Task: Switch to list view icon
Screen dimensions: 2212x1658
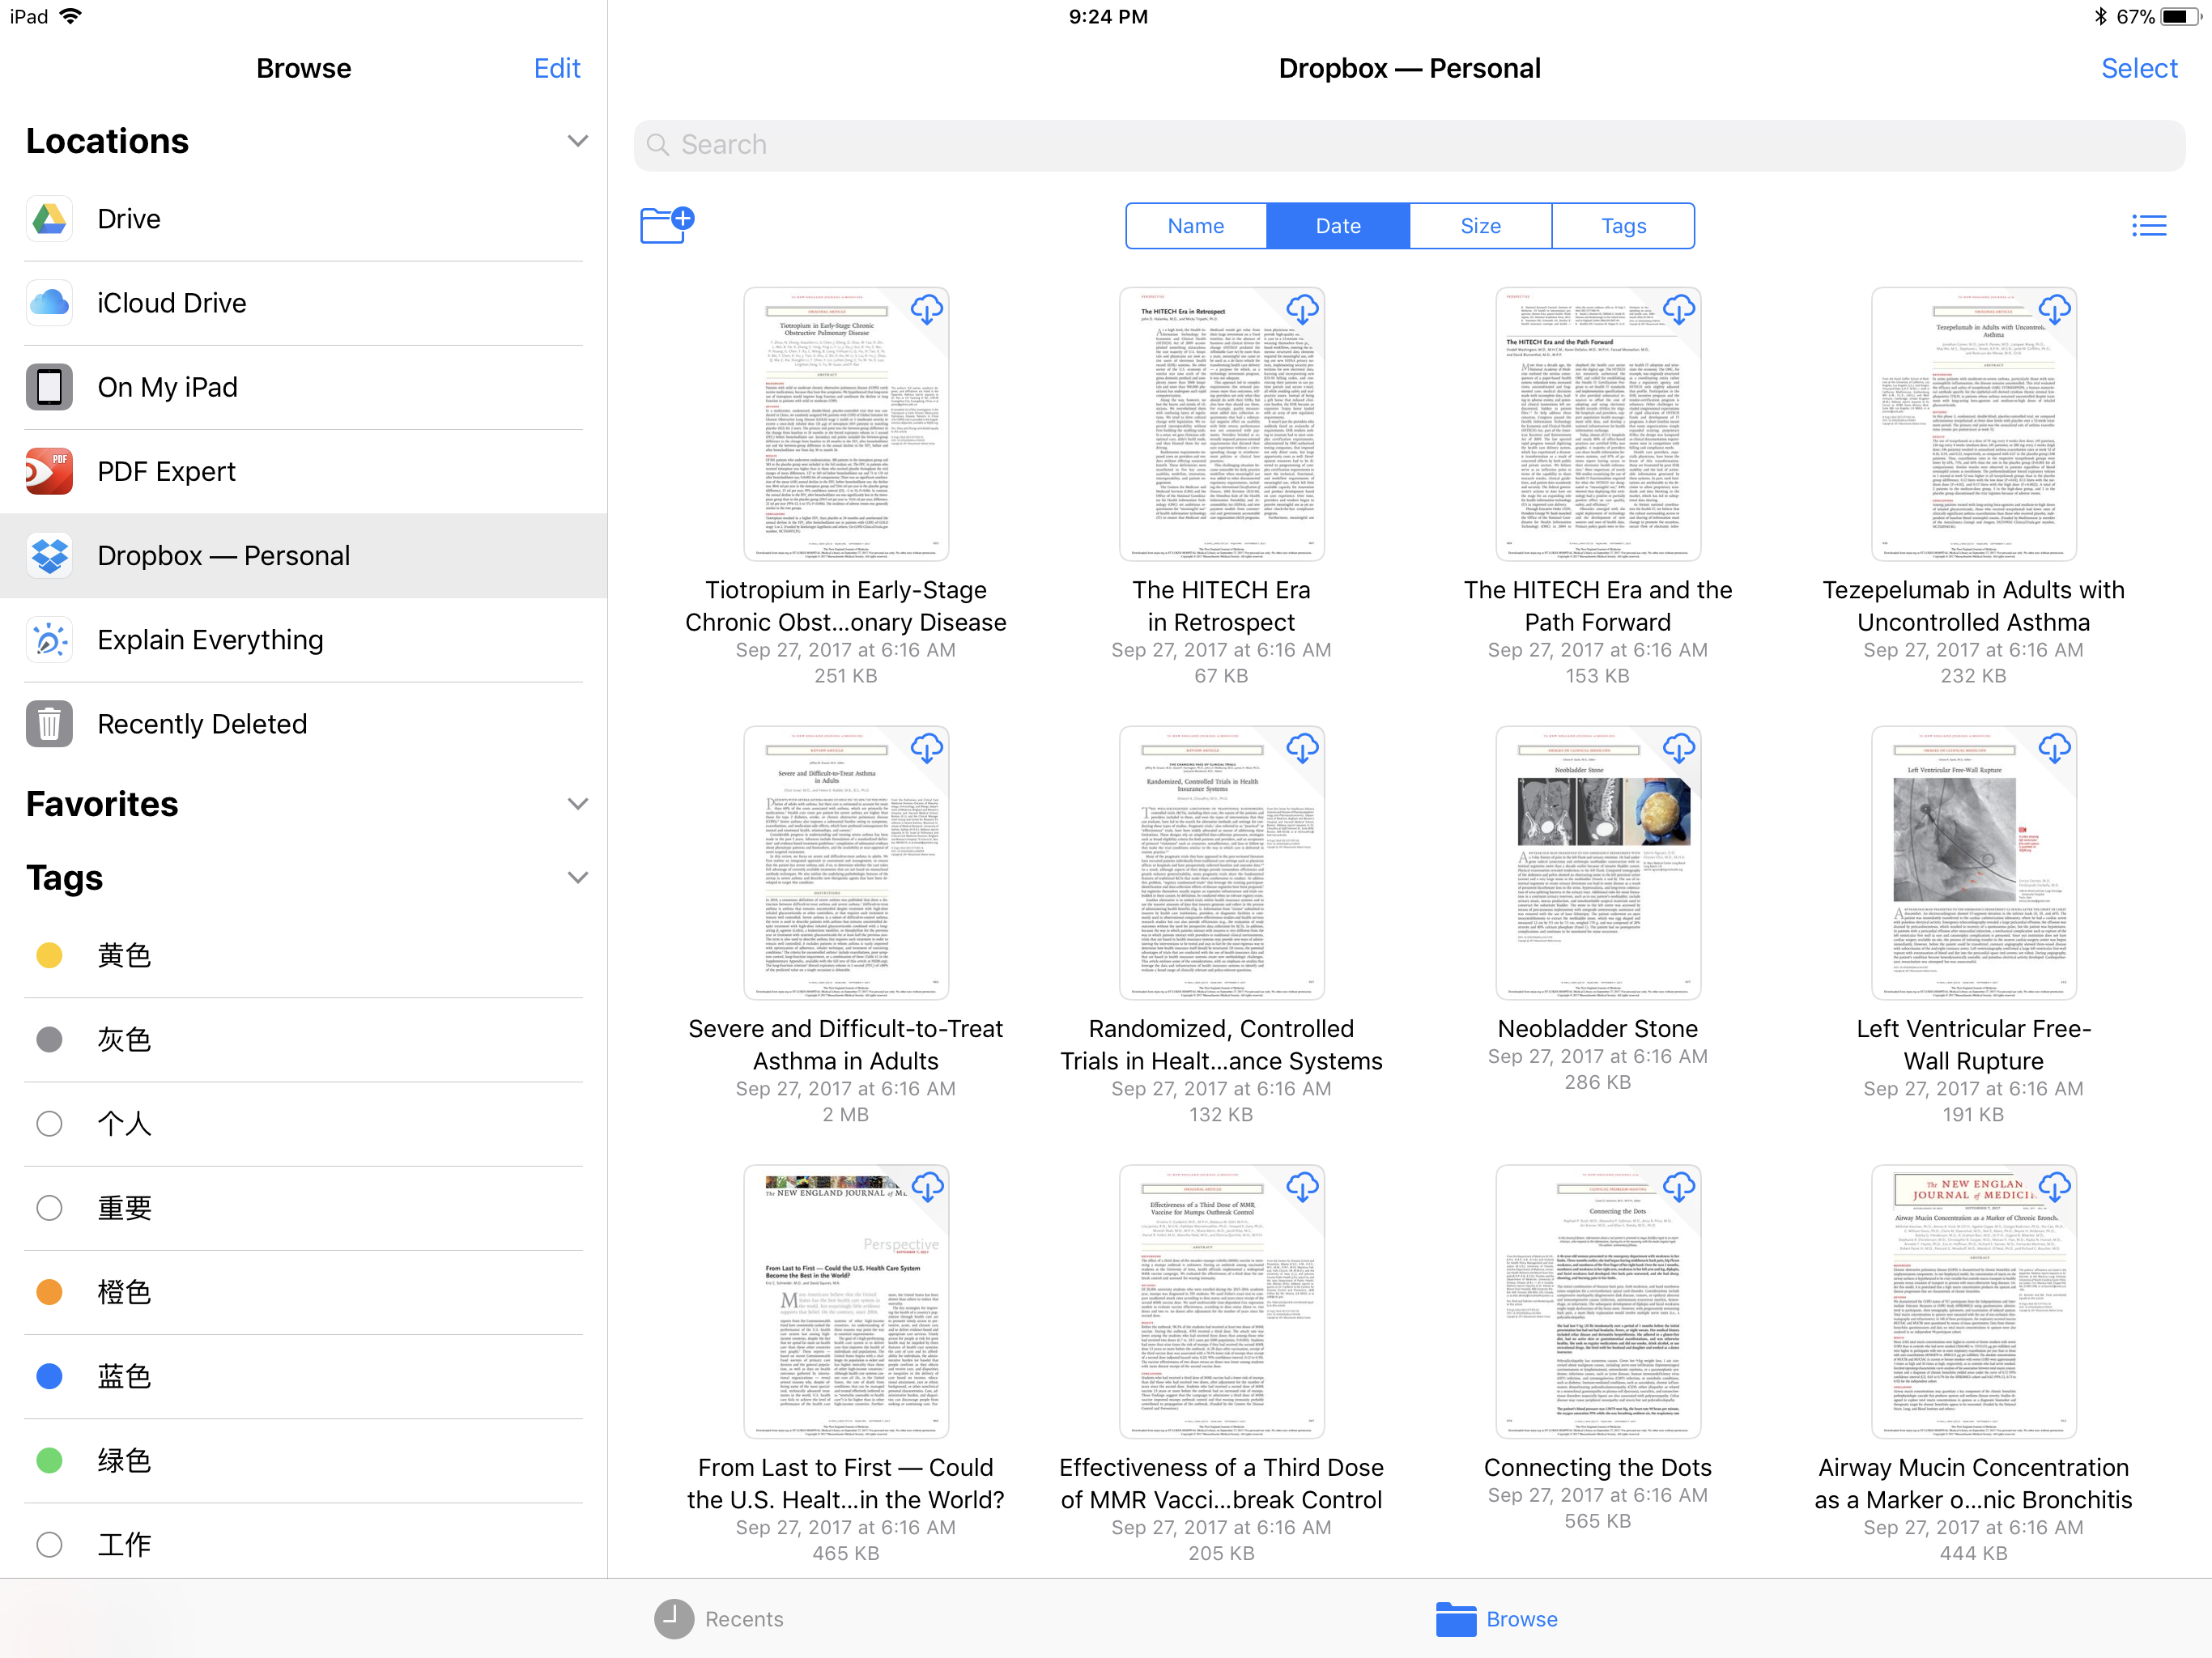Action: (2149, 226)
